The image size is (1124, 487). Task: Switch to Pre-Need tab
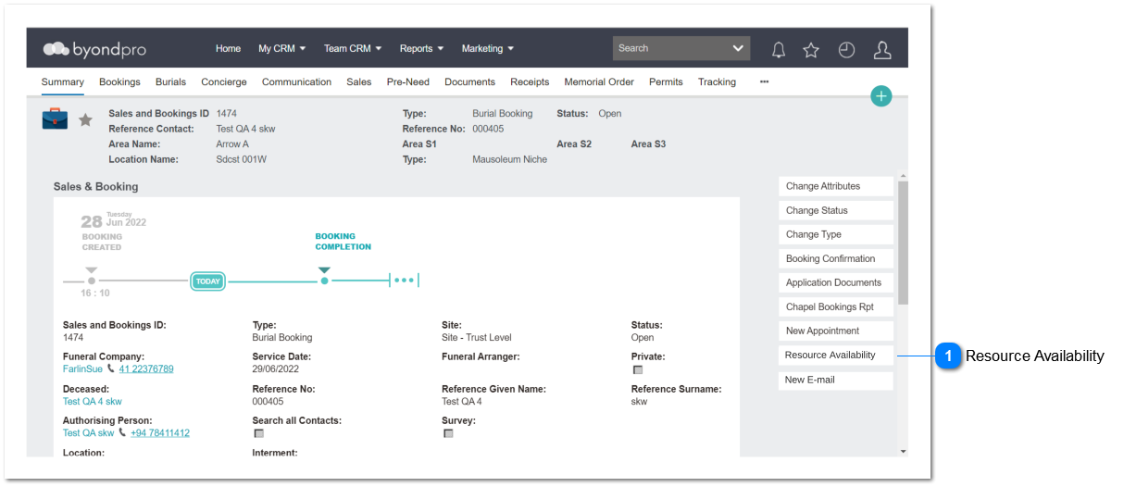coord(408,81)
